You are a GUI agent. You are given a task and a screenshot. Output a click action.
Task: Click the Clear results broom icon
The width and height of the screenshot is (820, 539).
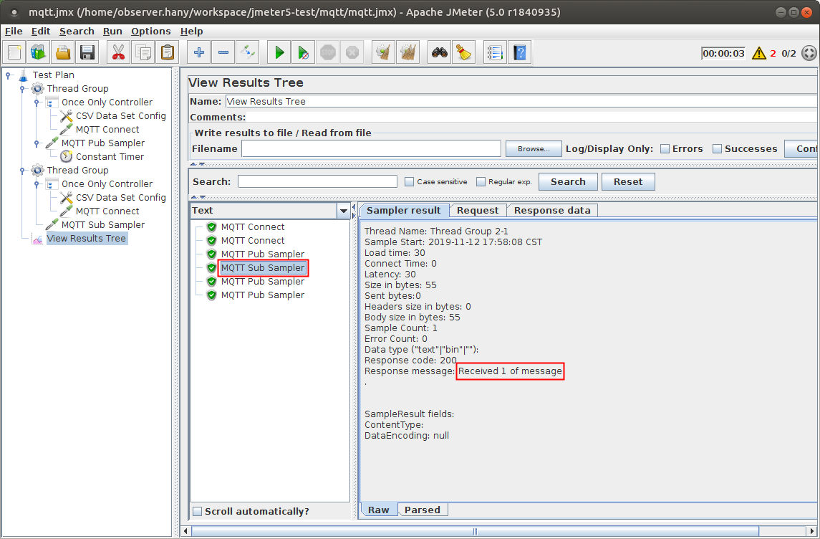tap(383, 52)
